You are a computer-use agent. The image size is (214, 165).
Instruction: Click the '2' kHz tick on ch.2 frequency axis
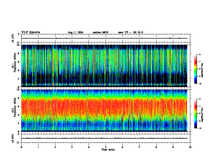click(19, 123)
